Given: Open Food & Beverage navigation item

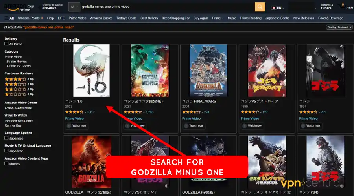Looking at the screenshot, I should coord(330,18).
